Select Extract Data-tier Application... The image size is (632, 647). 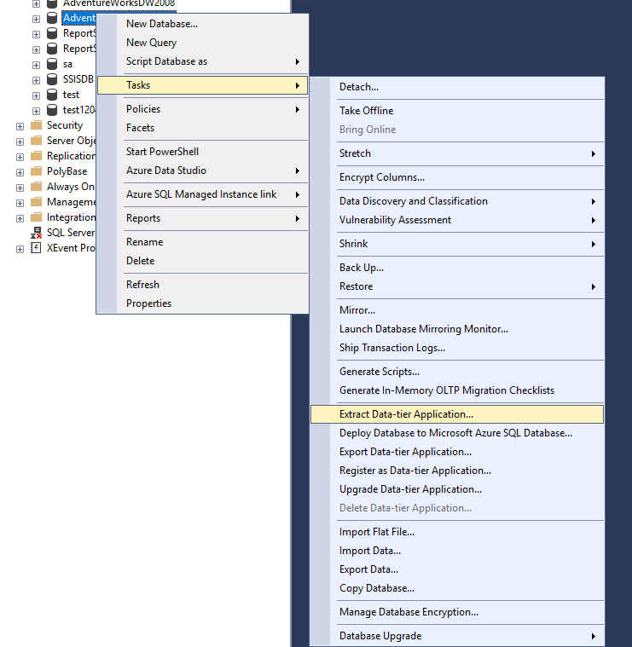coord(457,414)
